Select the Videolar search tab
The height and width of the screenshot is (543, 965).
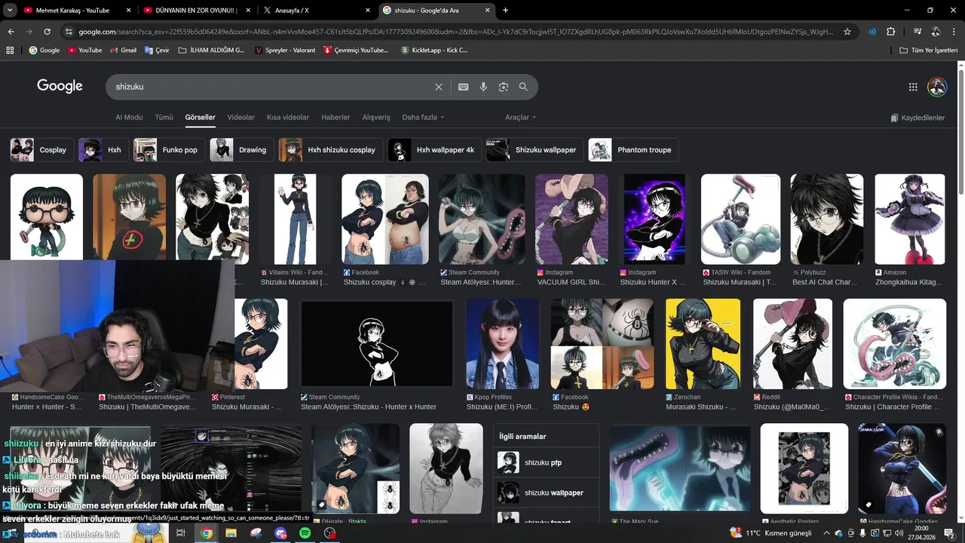[241, 118]
